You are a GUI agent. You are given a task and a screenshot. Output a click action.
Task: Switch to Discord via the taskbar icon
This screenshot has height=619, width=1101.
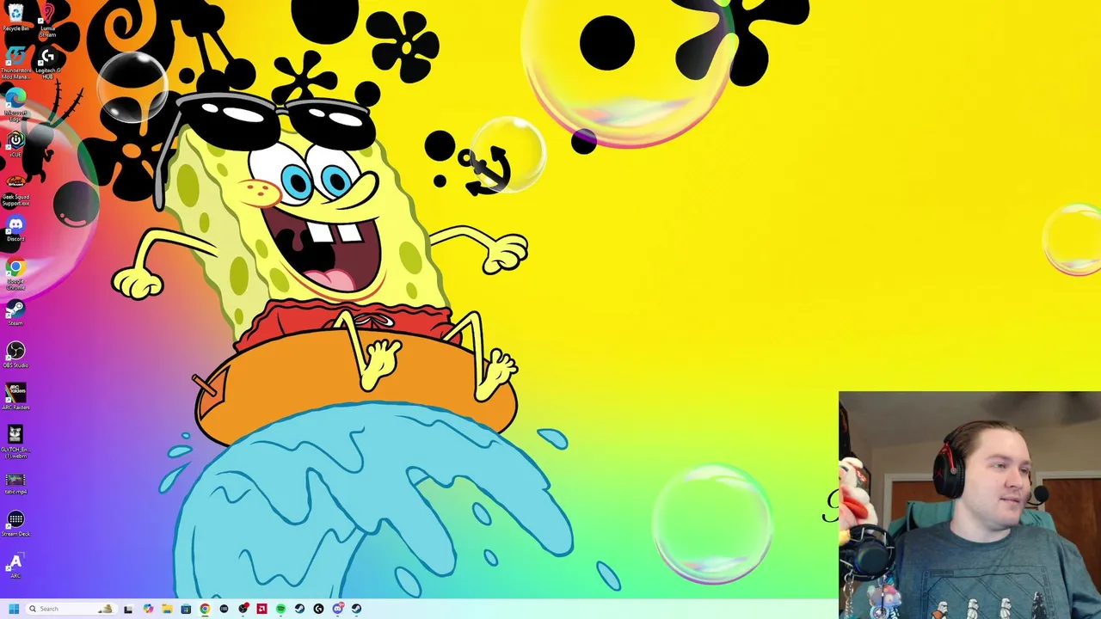pos(338,609)
